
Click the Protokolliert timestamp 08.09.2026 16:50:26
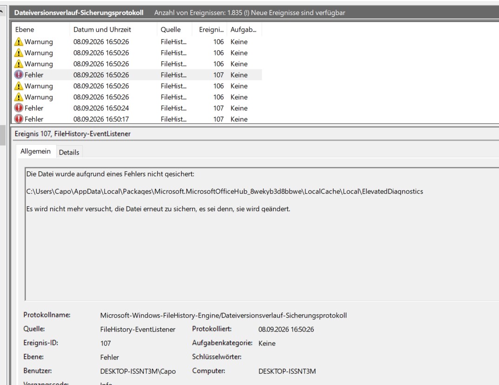click(x=286, y=329)
